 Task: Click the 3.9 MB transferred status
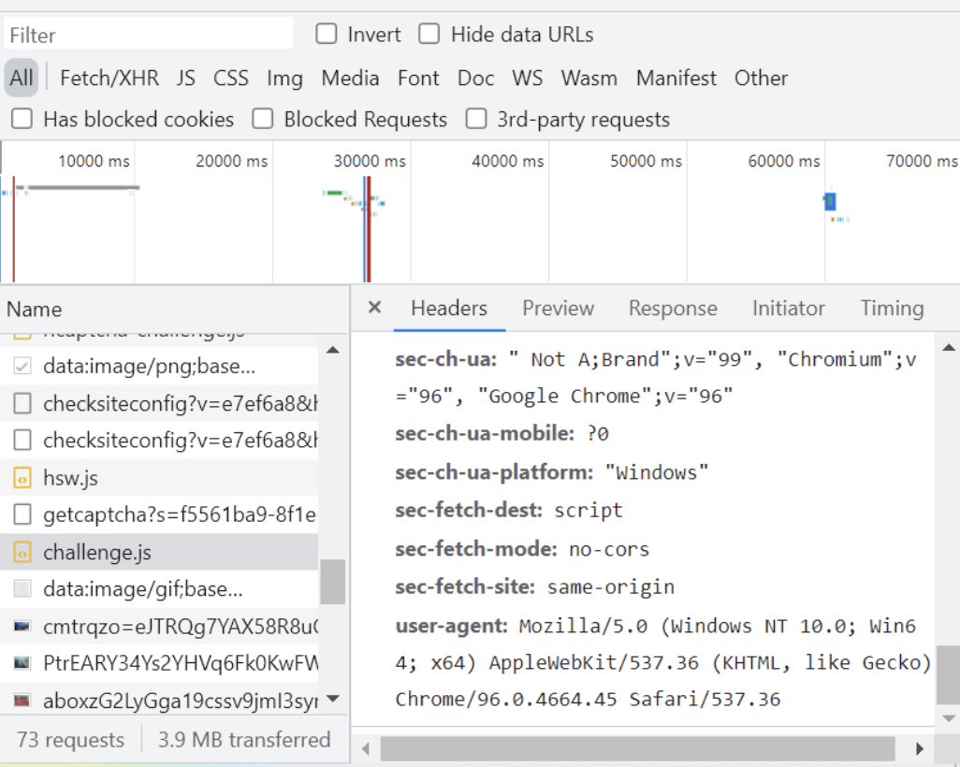[x=244, y=740]
